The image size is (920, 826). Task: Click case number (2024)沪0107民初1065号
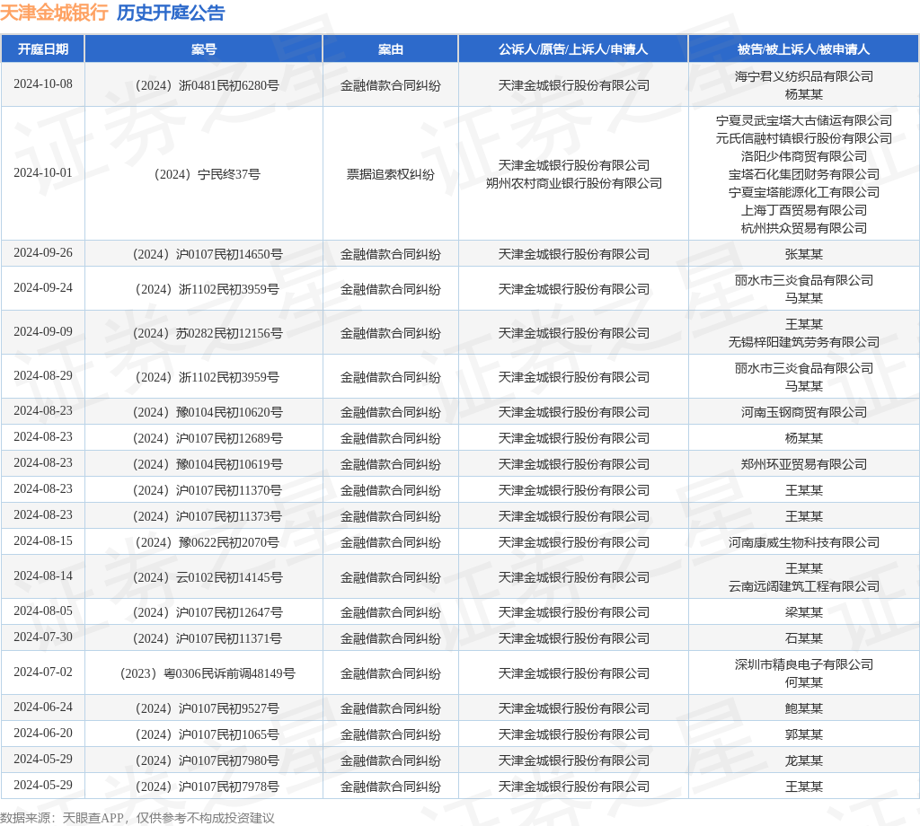208,735
